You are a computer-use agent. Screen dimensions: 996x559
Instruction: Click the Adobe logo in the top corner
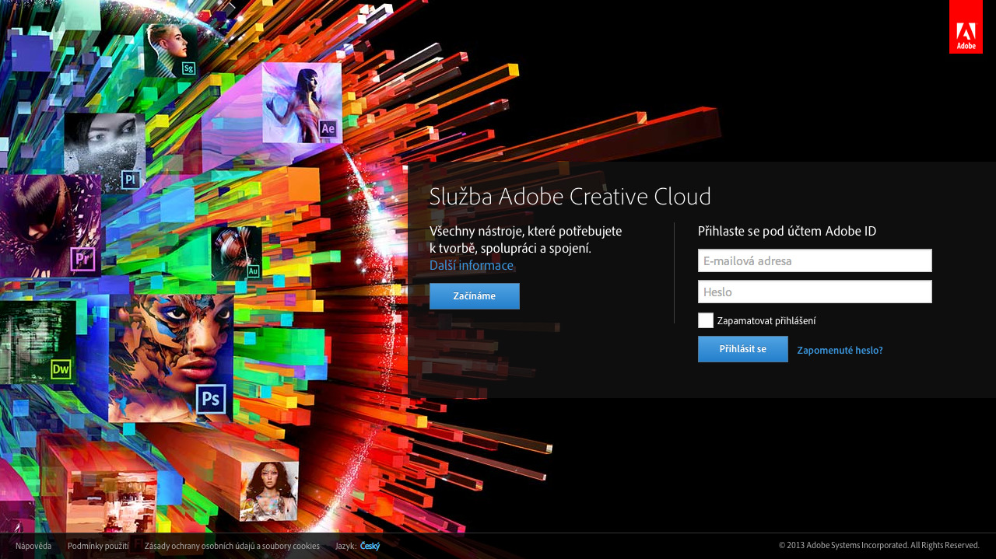coord(966,26)
